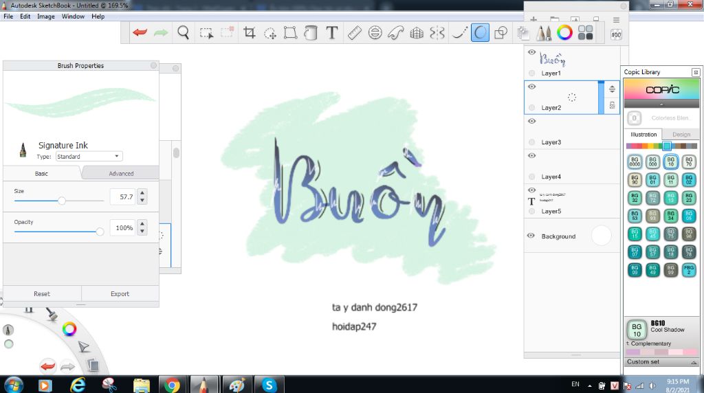Screen dimensions: 704x393
Task: Select the Perspective Guides tool
Action: click(417, 33)
